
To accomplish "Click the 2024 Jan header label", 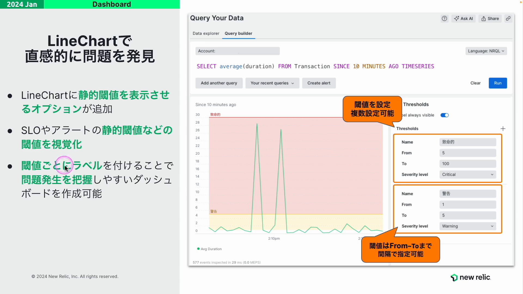I will coord(22,4).
